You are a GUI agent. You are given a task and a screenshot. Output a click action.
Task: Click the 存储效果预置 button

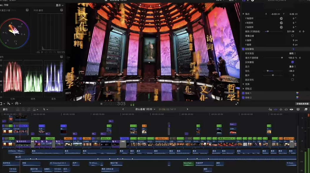click(302, 104)
